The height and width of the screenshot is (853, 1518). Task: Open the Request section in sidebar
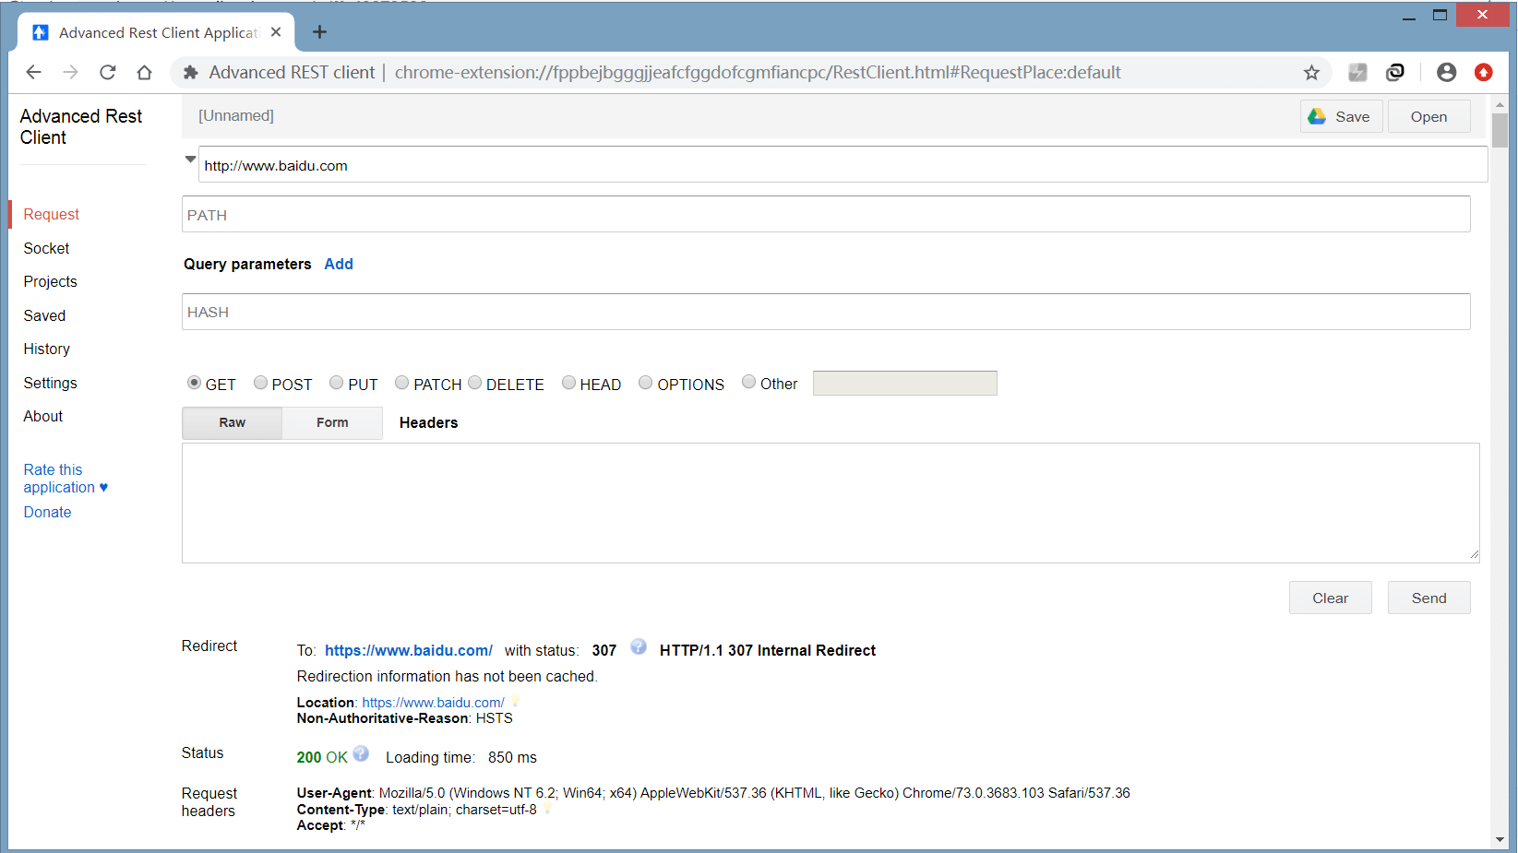point(52,214)
